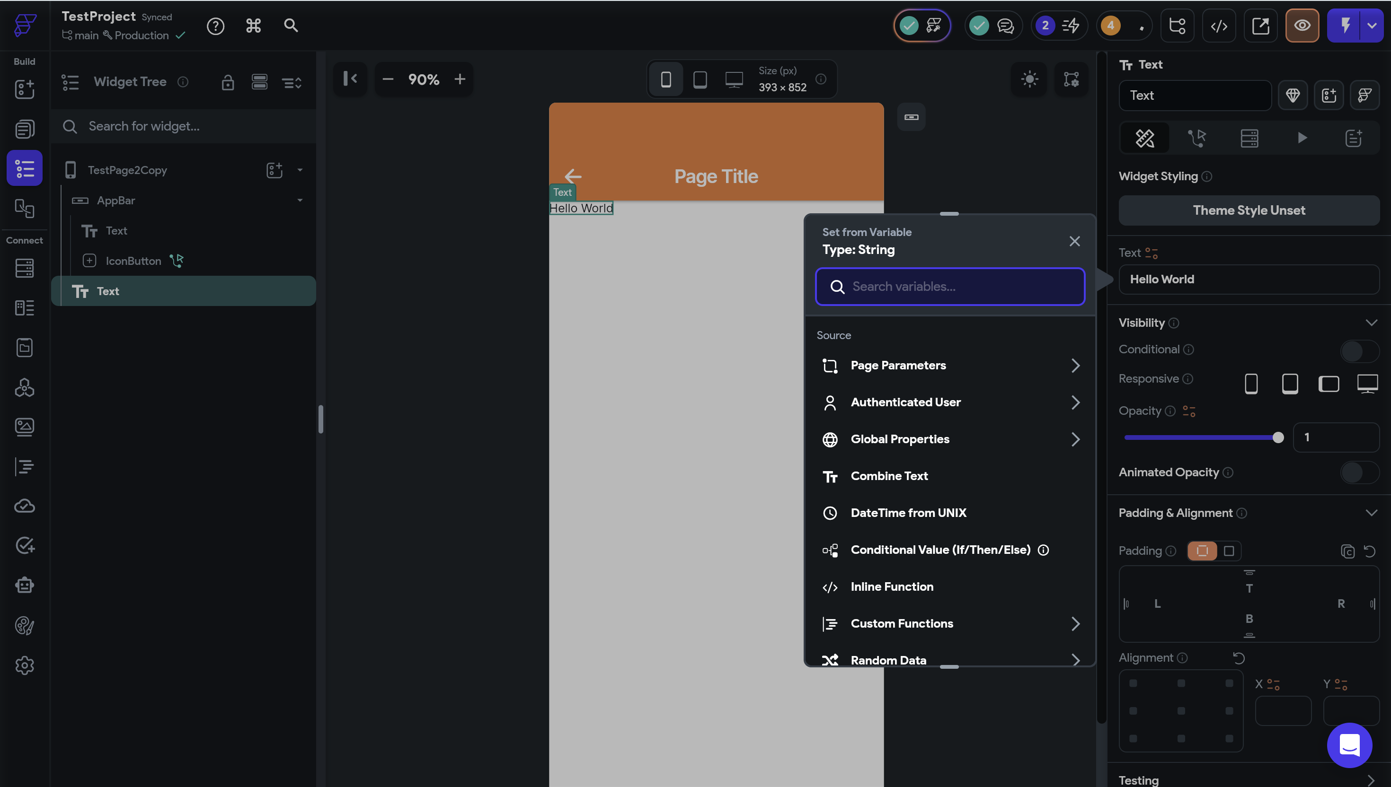
Task: Collapse the Visibility section
Action: 1371,323
